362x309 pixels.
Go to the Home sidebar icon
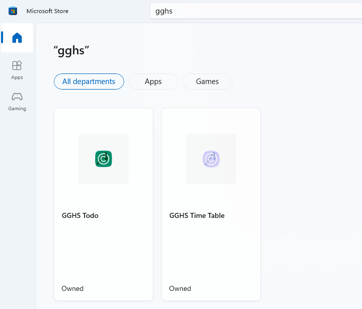click(x=17, y=38)
